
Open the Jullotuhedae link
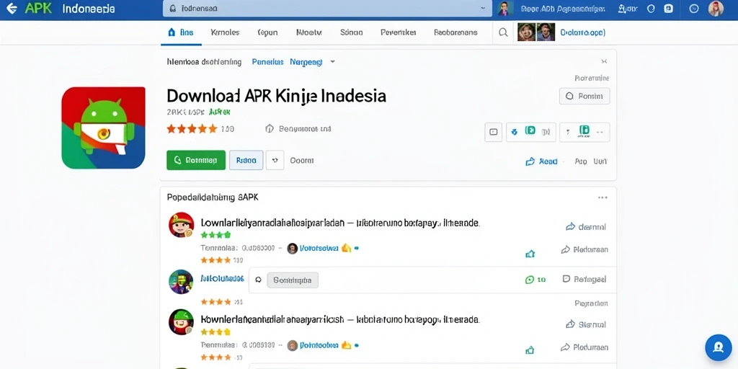pyautogui.click(x=222, y=279)
